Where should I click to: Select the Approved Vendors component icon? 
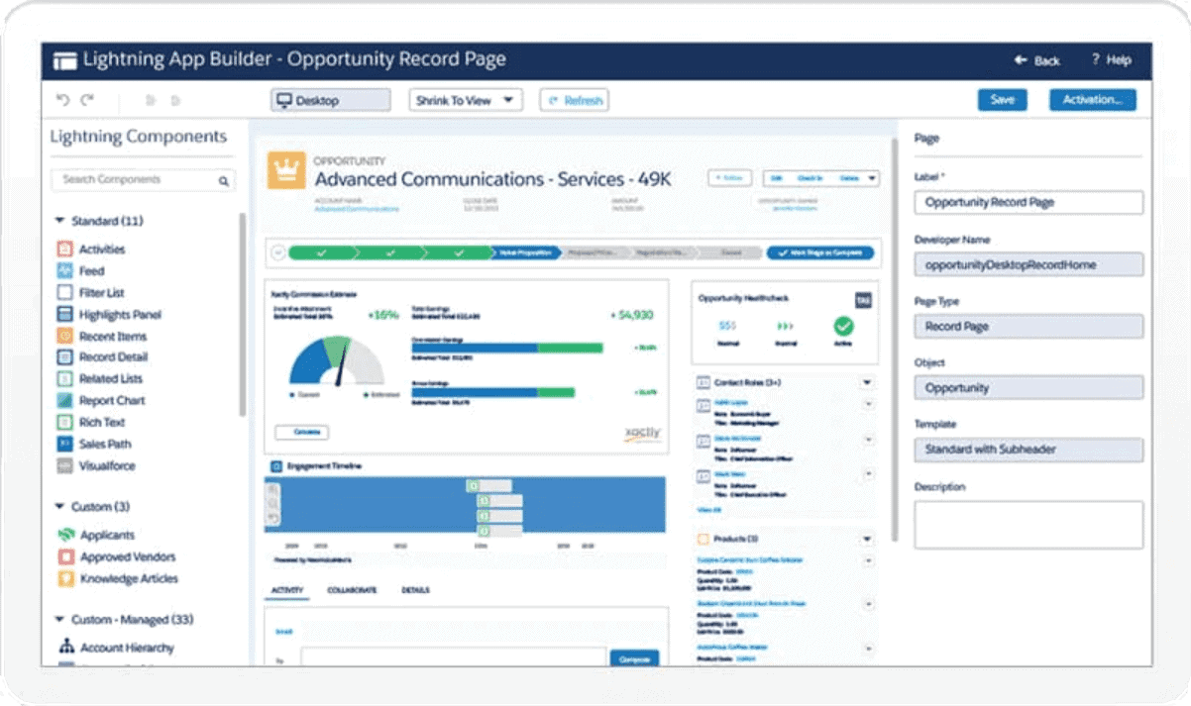tap(66, 556)
